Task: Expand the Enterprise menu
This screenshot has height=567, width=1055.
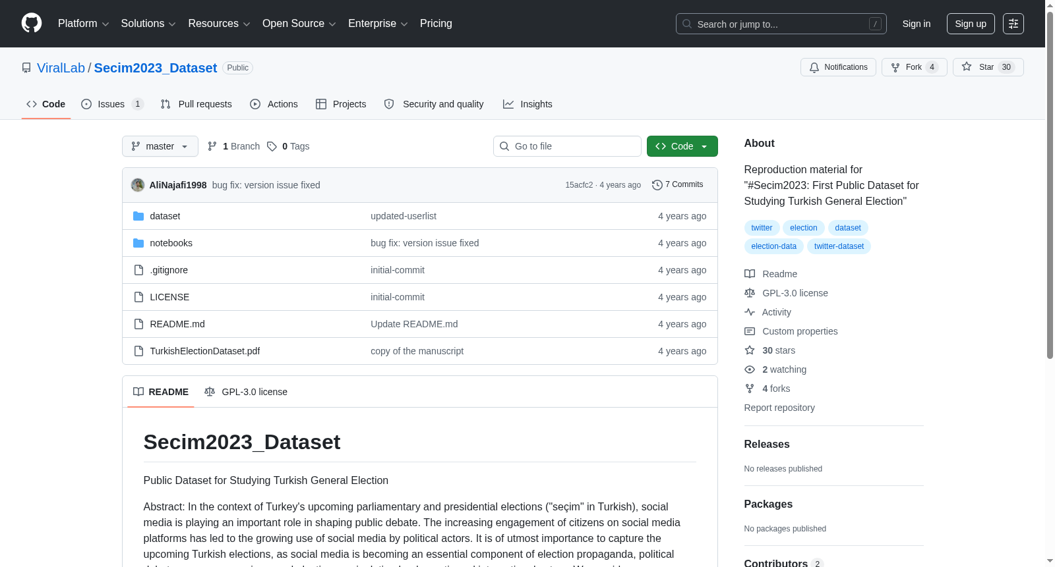Action: 378,24
